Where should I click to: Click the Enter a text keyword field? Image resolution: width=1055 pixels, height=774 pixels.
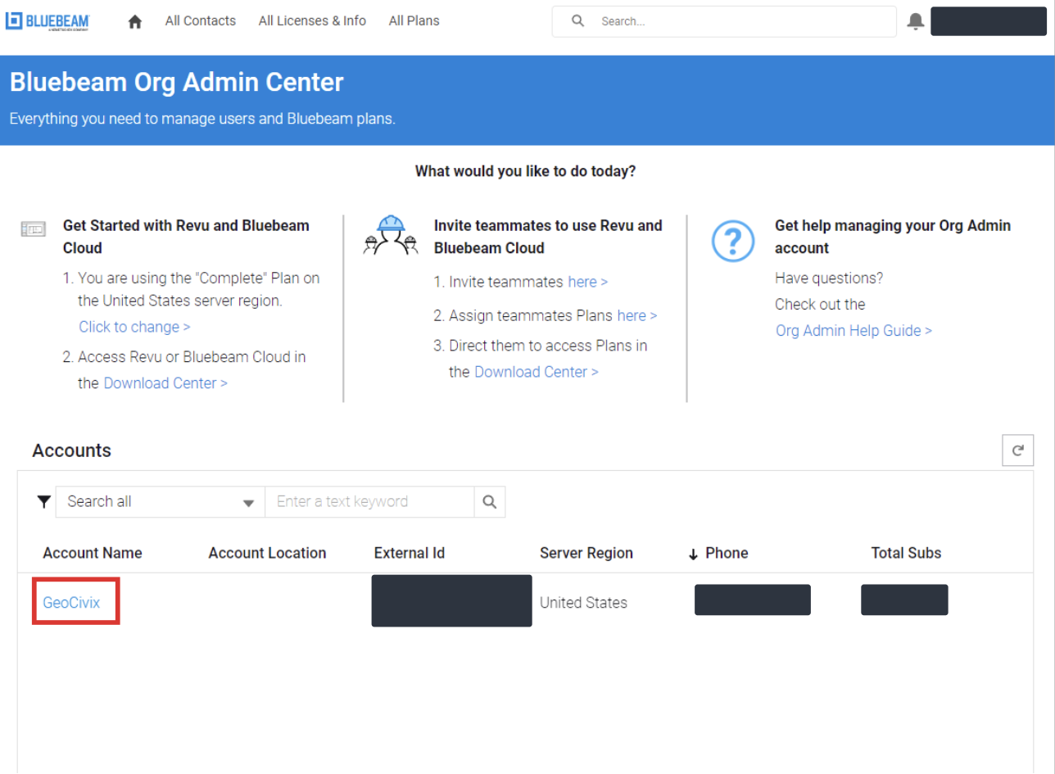[369, 502]
